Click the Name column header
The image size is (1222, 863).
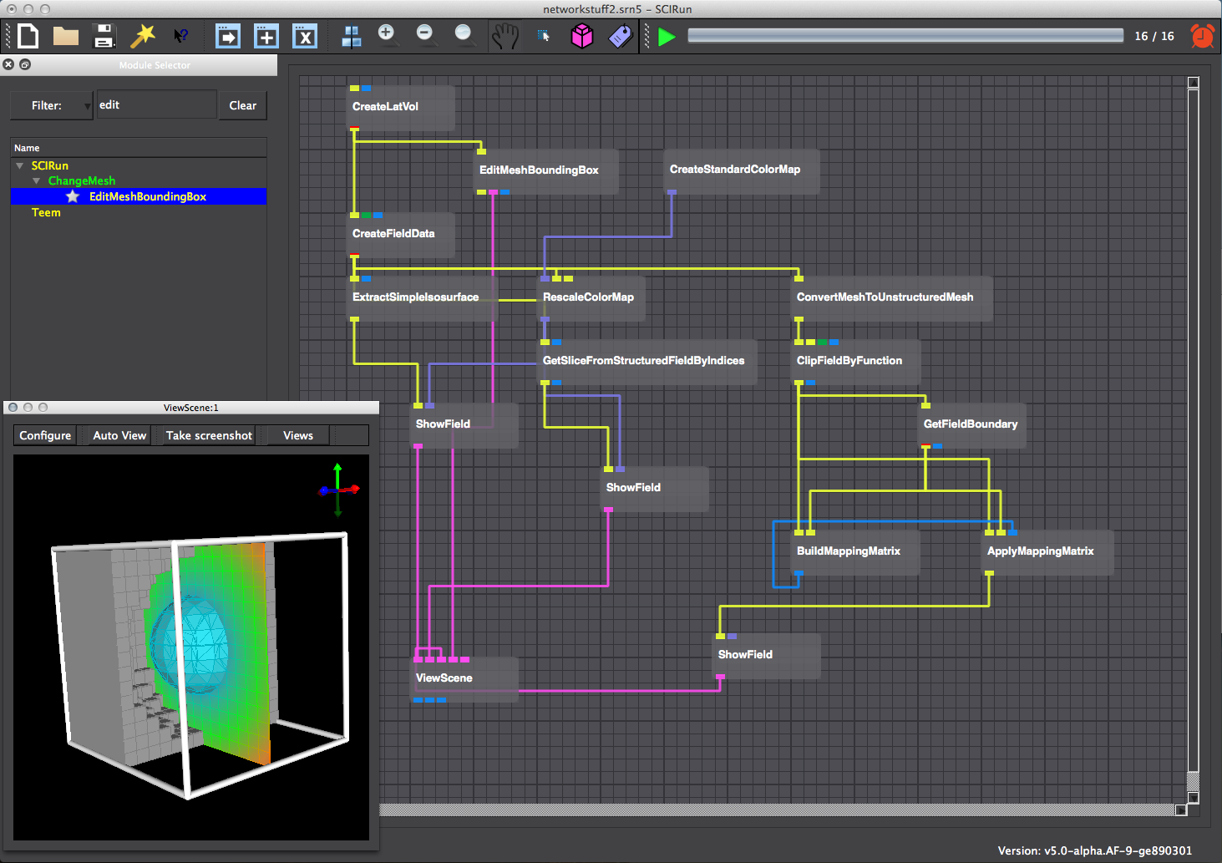click(139, 148)
